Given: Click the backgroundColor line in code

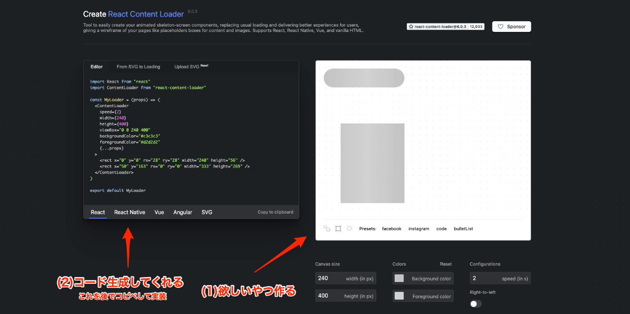Looking at the screenshot, I should point(130,136).
